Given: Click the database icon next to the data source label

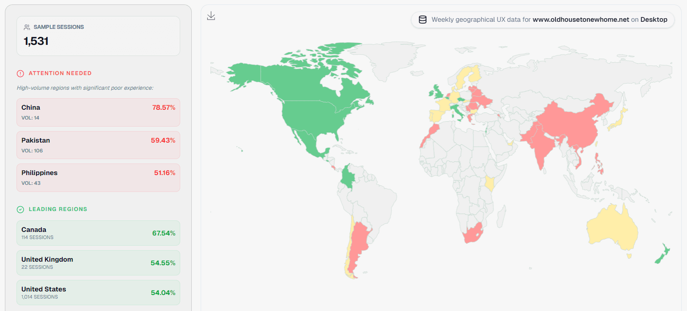Looking at the screenshot, I should tap(422, 20).
